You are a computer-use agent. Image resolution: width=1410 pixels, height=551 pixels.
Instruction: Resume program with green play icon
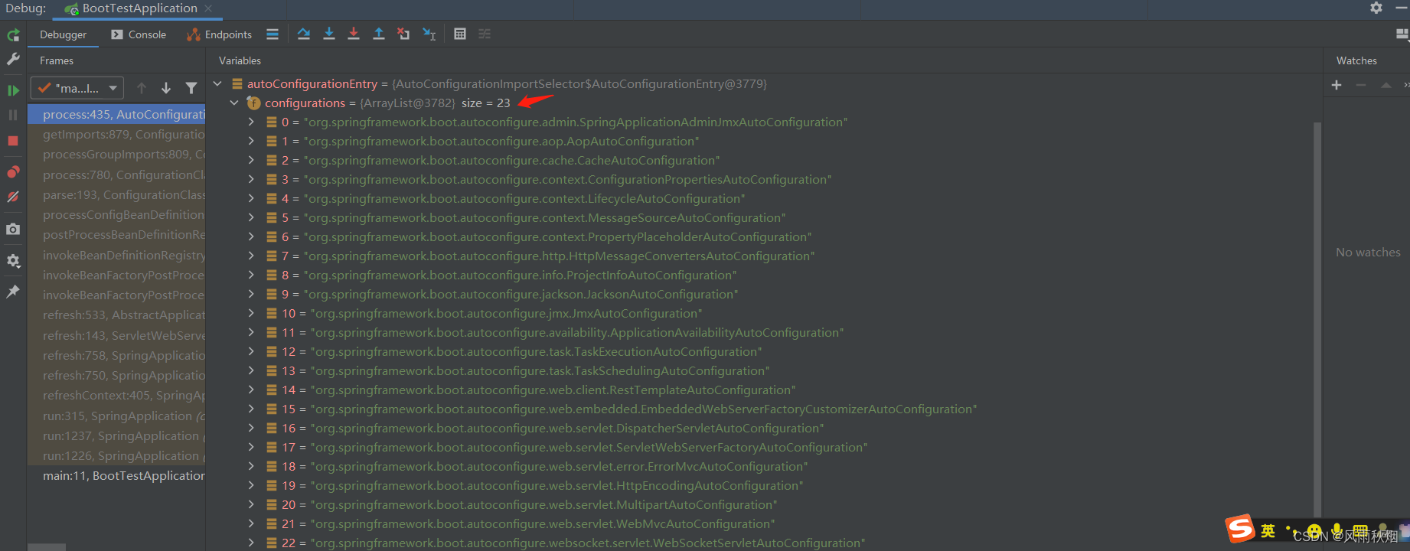13,90
